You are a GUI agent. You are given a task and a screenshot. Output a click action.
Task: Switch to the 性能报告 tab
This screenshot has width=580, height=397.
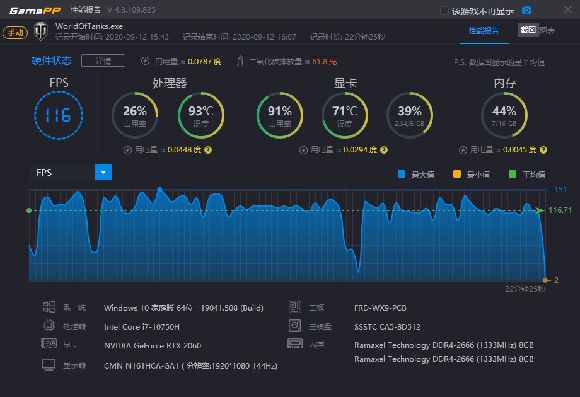[484, 31]
